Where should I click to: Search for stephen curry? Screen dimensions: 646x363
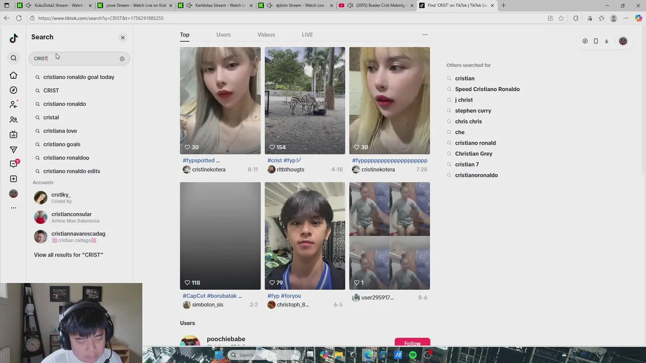coord(473,111)
